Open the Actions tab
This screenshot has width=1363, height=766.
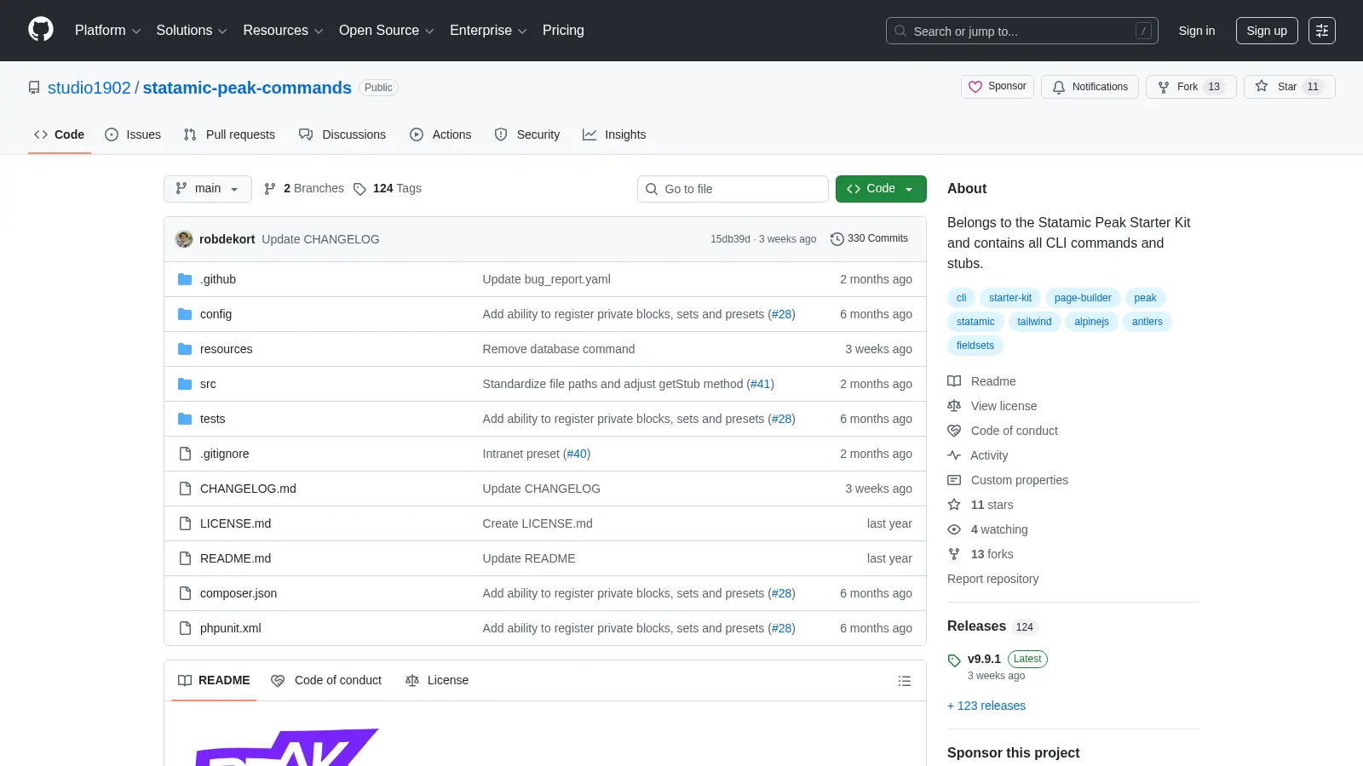tap(440, 134)
